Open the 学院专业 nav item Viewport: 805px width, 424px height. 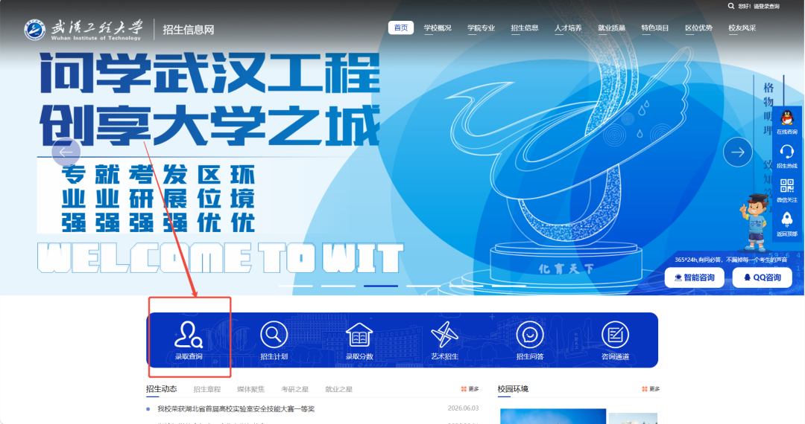click(x=481, y=28)
